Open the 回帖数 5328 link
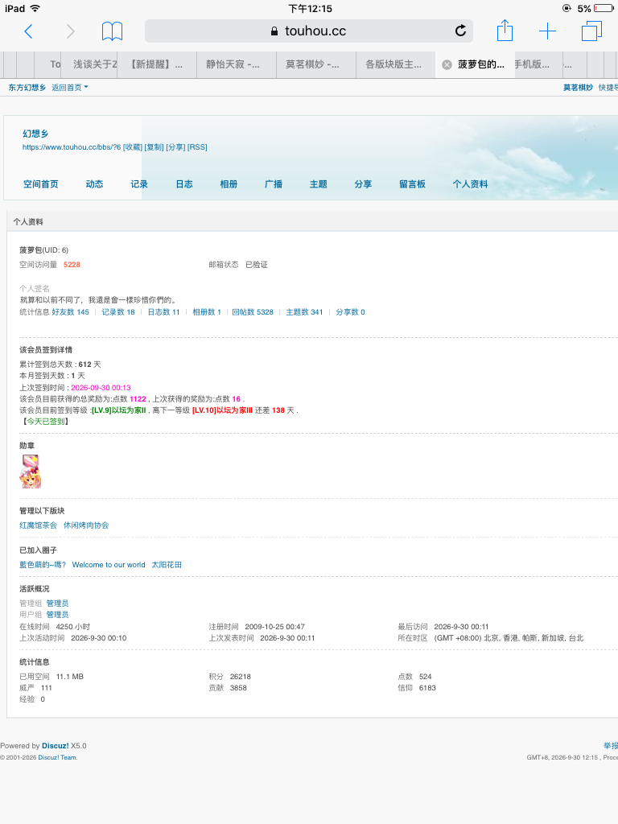 (x=253, y=311)
